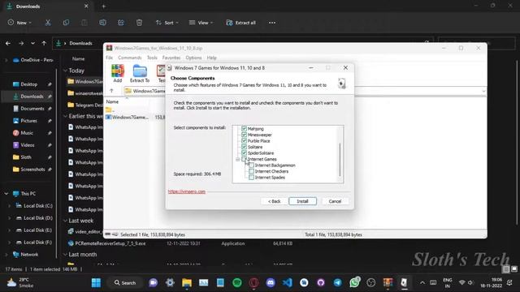Open Windows Start menu
The height and width of the screenshot is (292, 520).
coord(96,282)
